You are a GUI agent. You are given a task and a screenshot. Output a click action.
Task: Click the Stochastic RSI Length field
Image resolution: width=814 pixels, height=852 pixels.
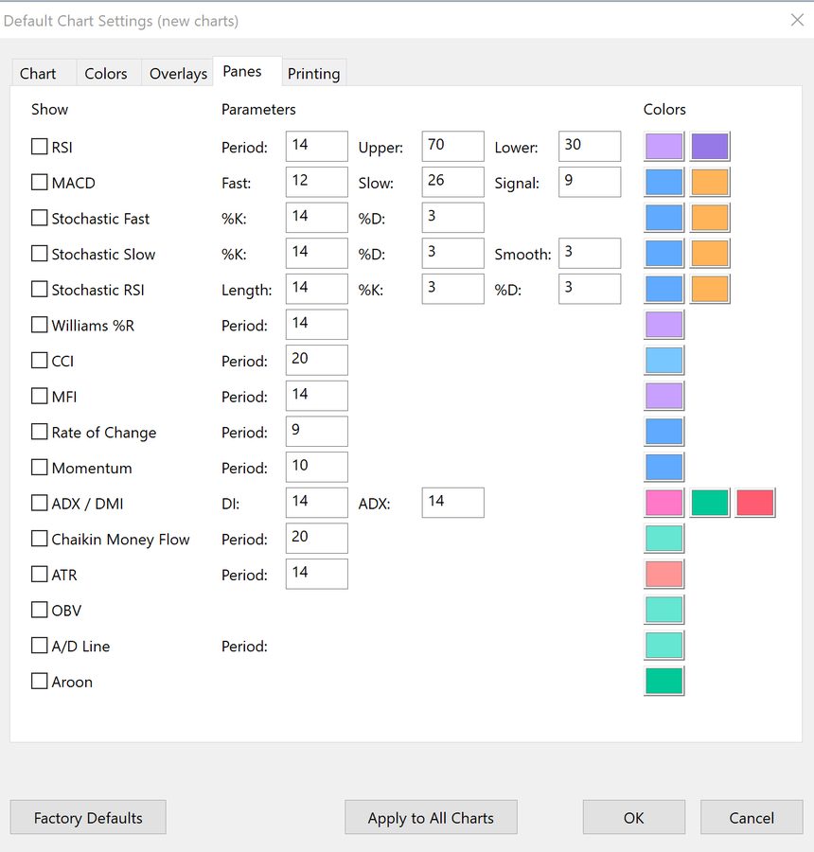317,289
